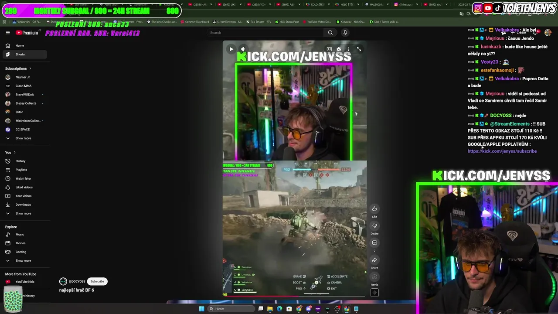
Task: Open the Neymar Jr subscription channel
Action: [24, 77]
